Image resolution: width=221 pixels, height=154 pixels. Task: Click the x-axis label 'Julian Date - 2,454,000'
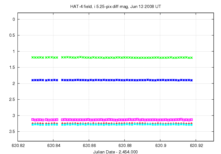point(115,152)
